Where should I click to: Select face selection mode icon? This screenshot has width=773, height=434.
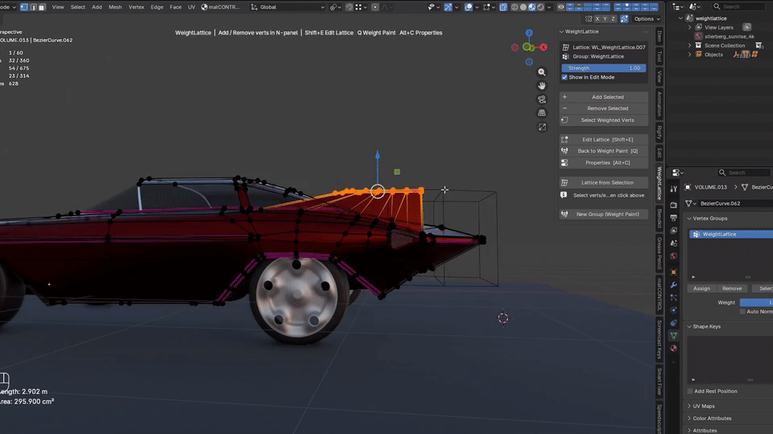tap(41, 7)
